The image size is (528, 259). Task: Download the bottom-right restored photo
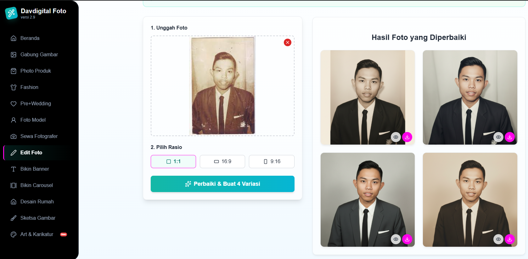pos(510,239)
